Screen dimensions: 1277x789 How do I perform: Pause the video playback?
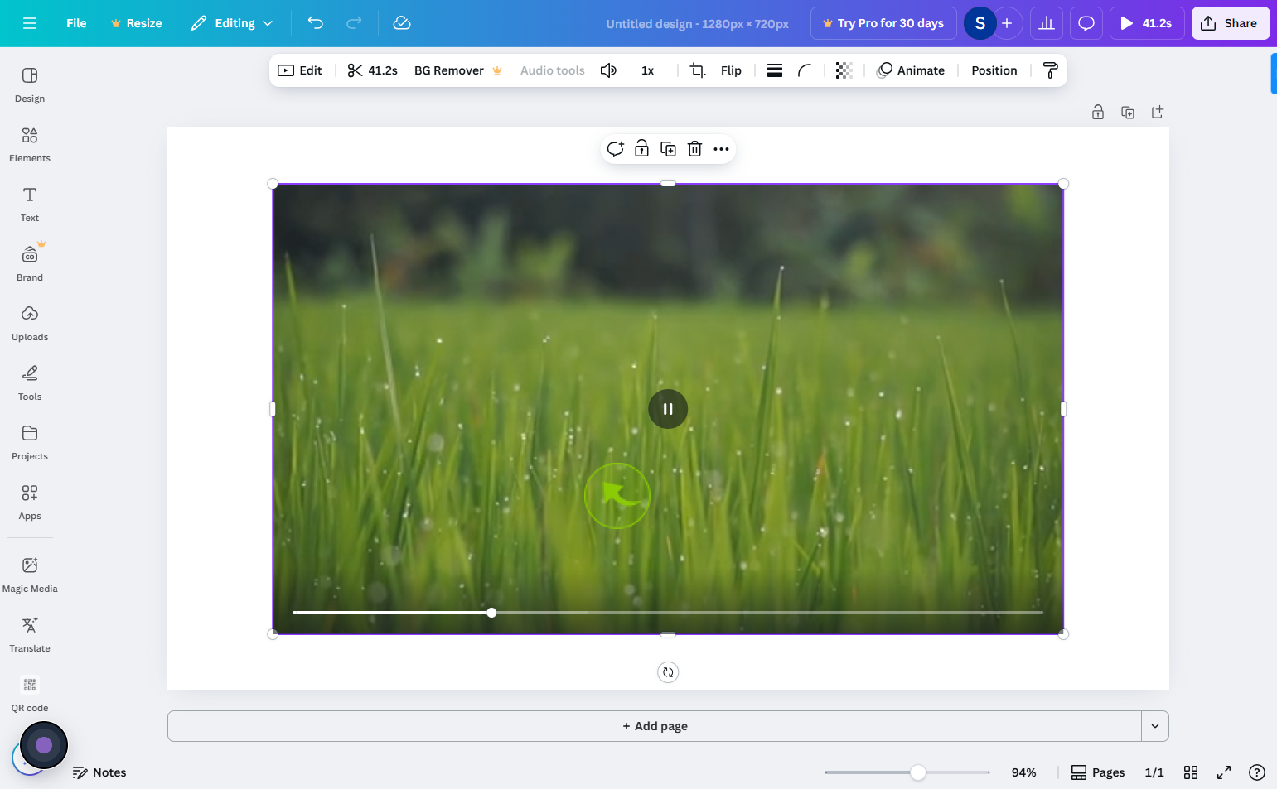tap(668, 409)
